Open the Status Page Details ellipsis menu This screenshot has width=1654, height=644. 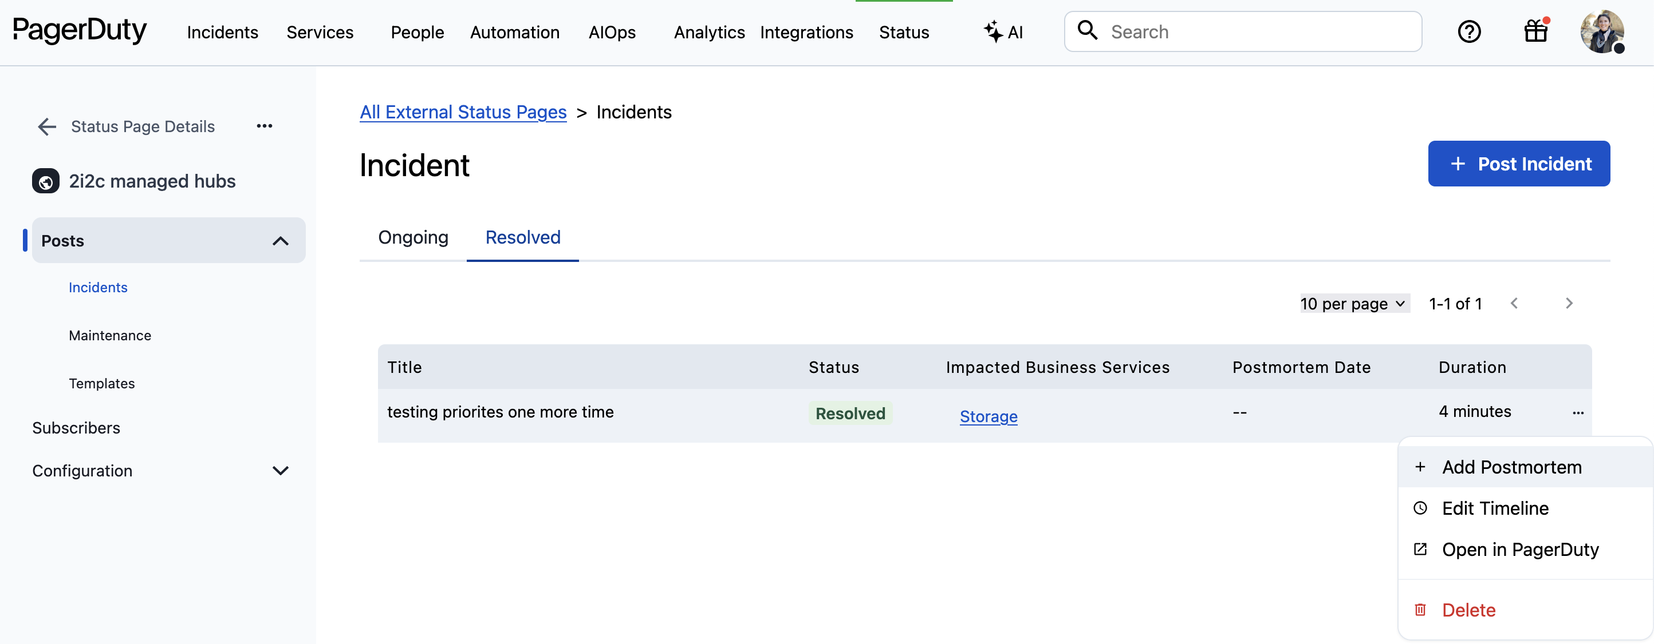pos(265,126)
